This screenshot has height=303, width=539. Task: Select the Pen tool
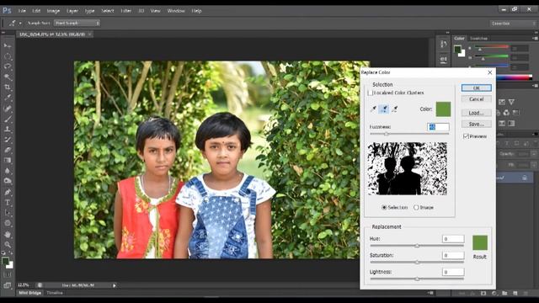pyautogui.click(x=8, y=192)
